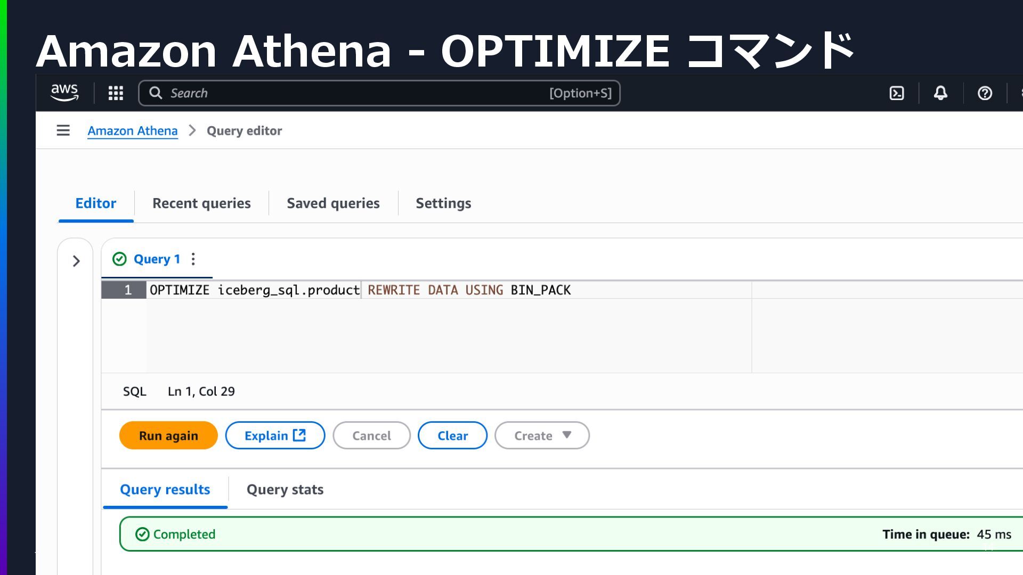Open the AWS services grid menu

(x=116, y=93)
